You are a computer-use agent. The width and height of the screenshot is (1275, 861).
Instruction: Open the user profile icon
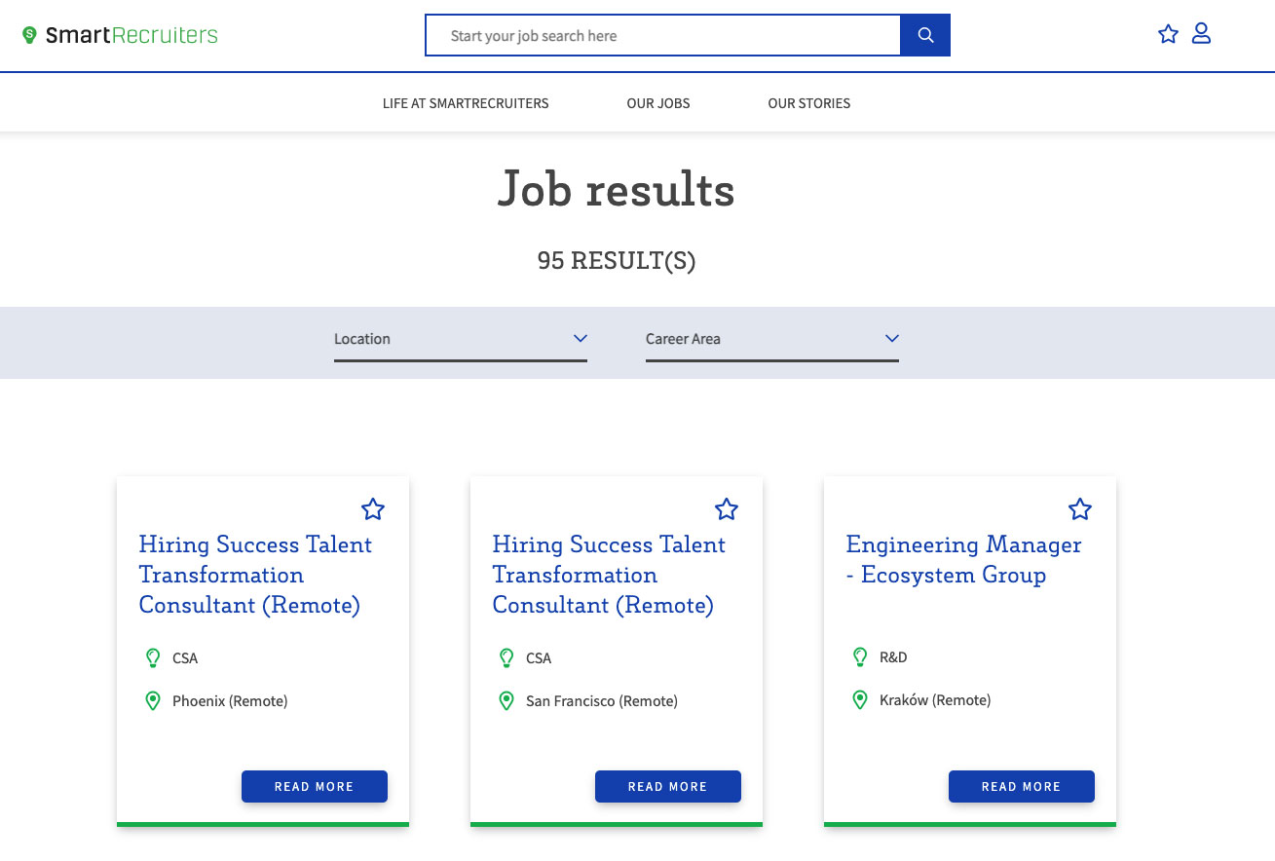coord(1201,34)
